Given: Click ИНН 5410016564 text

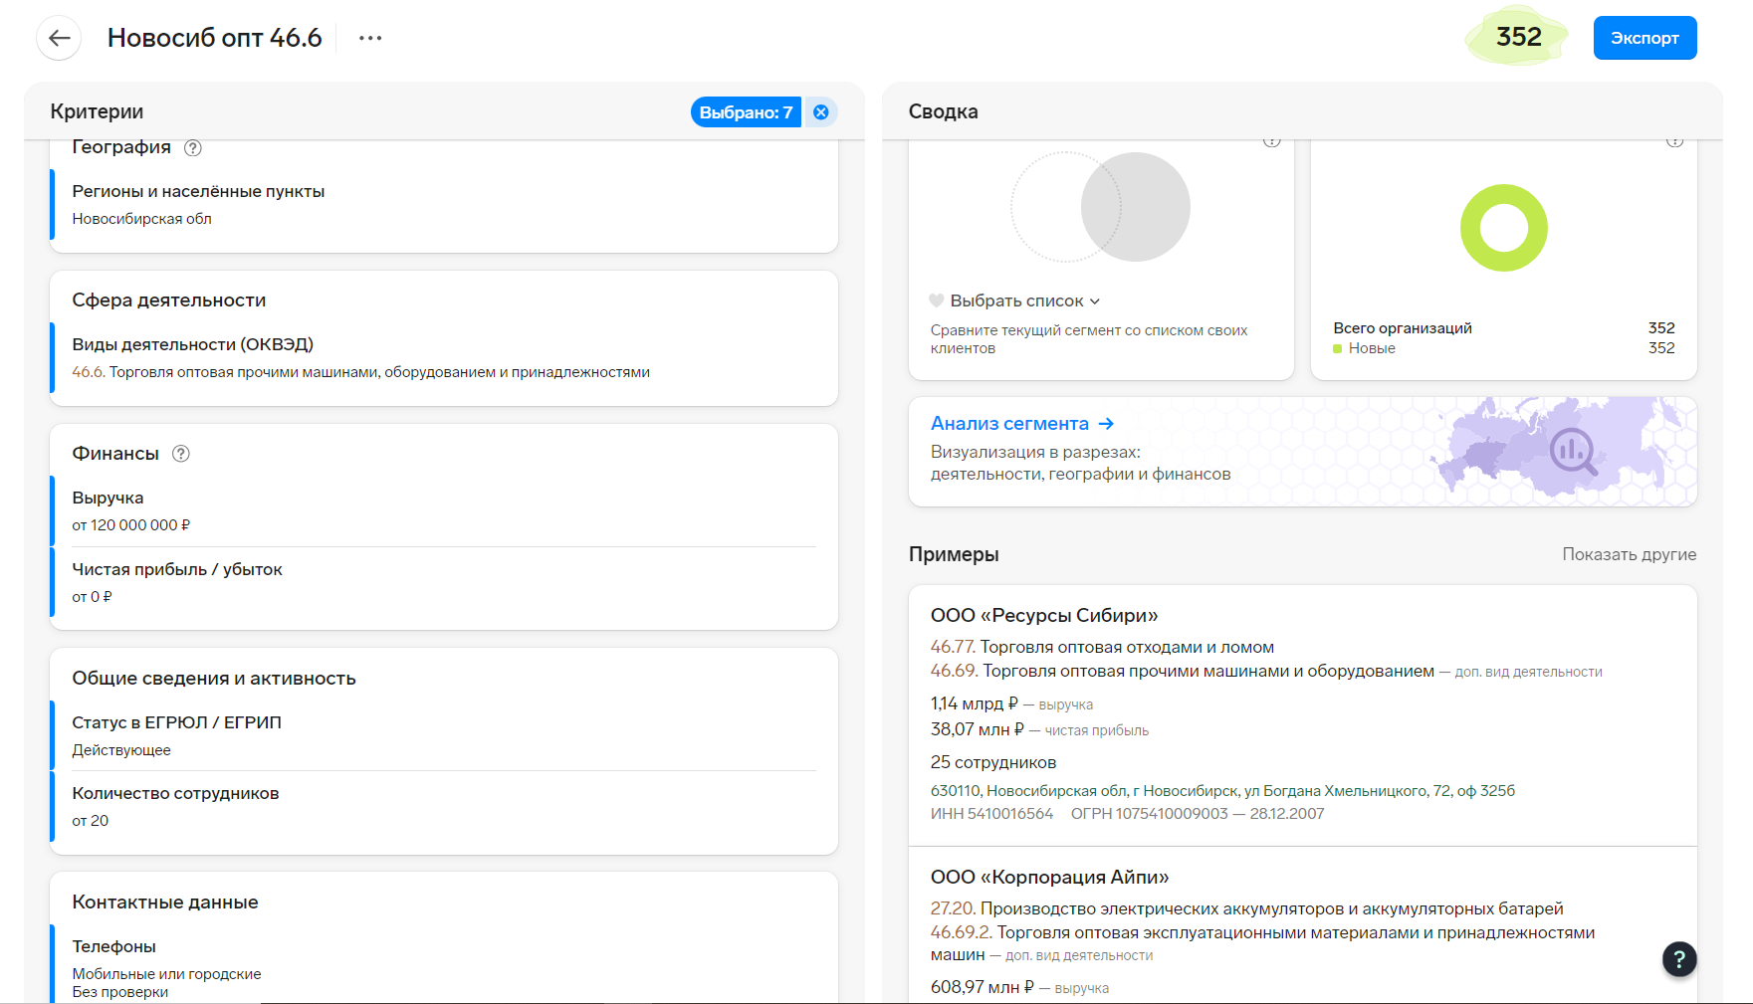Looking at the screenshot, I should pos(991,814).
